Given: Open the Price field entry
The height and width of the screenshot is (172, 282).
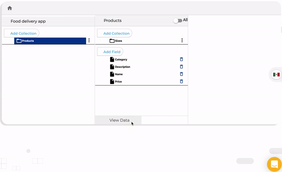Looking at the screenshot, I should click(118, 82).
